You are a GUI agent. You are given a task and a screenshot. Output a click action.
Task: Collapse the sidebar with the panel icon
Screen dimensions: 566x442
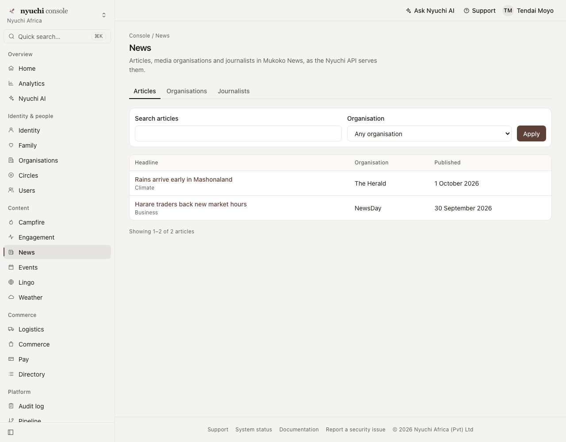(11, 432)
